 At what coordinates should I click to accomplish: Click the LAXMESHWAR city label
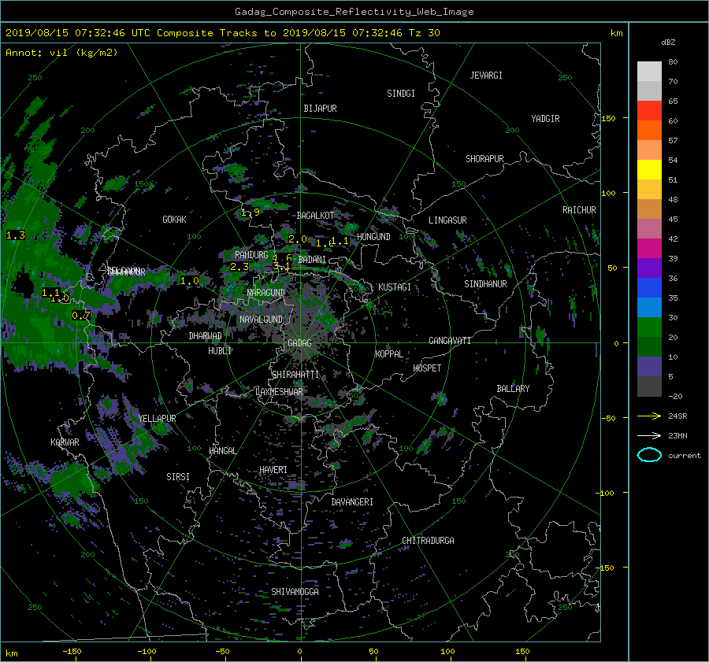(279, 392)
